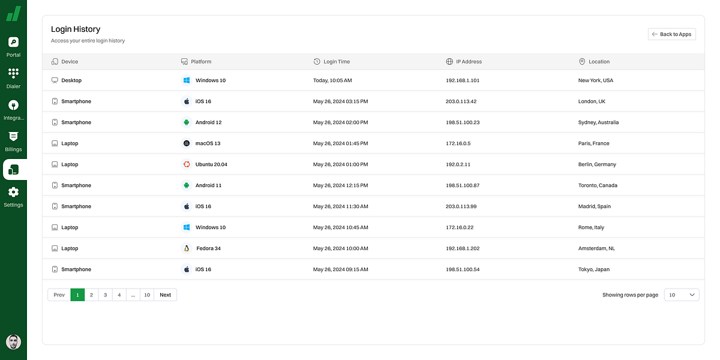Click the Rome, Italy location
The image size is (720, 360).
591,227
